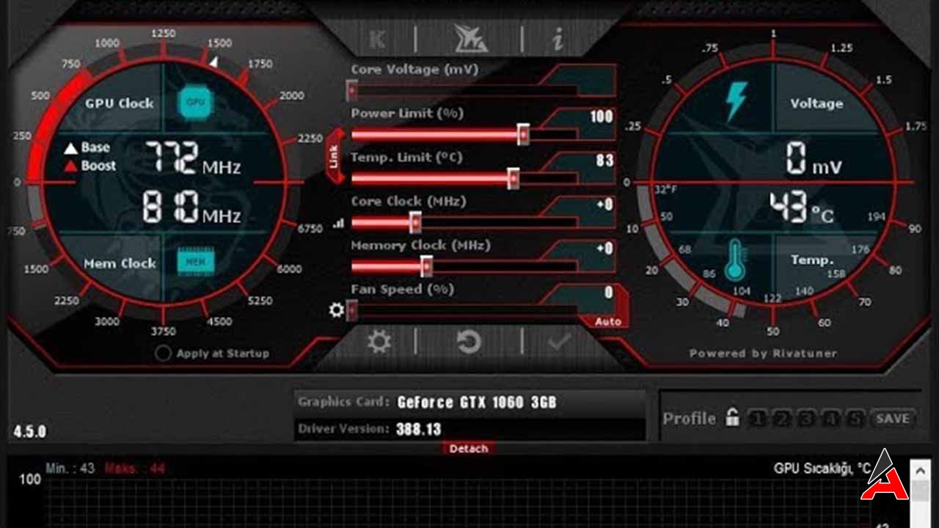Click the version number 4.5.0
This screenshot has width=939, height=528.
tap(29, 431)
